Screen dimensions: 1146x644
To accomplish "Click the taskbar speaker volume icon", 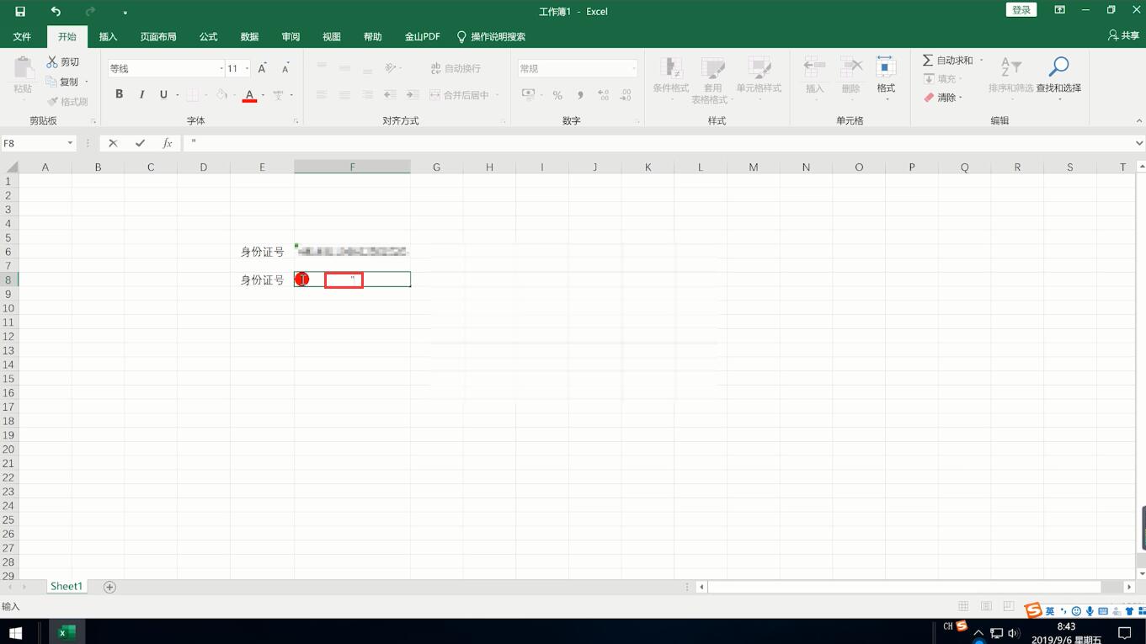I will [1014, 633].
